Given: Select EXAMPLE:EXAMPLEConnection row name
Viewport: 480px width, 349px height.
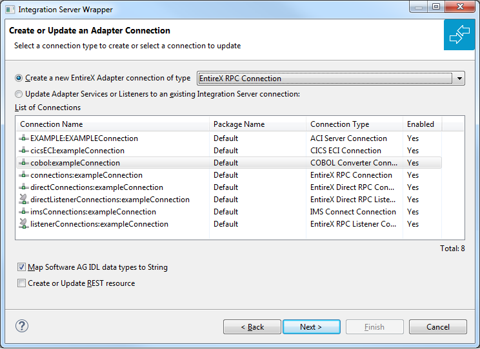Looking at the screenshot, I should (84, 138).
